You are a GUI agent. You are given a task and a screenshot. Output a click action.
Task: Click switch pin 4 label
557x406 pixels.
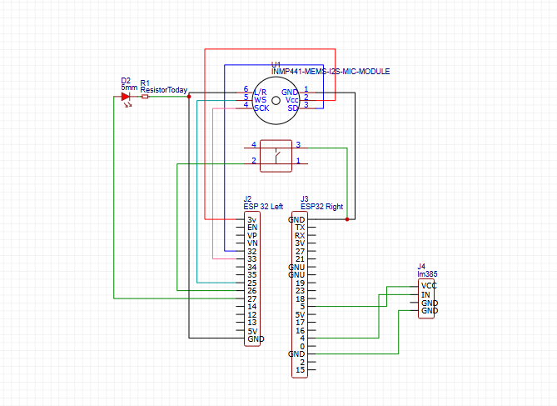click(x=254, y=144)
